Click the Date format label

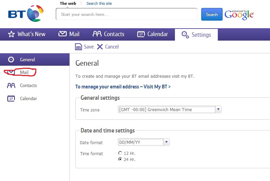coord(91,142)
